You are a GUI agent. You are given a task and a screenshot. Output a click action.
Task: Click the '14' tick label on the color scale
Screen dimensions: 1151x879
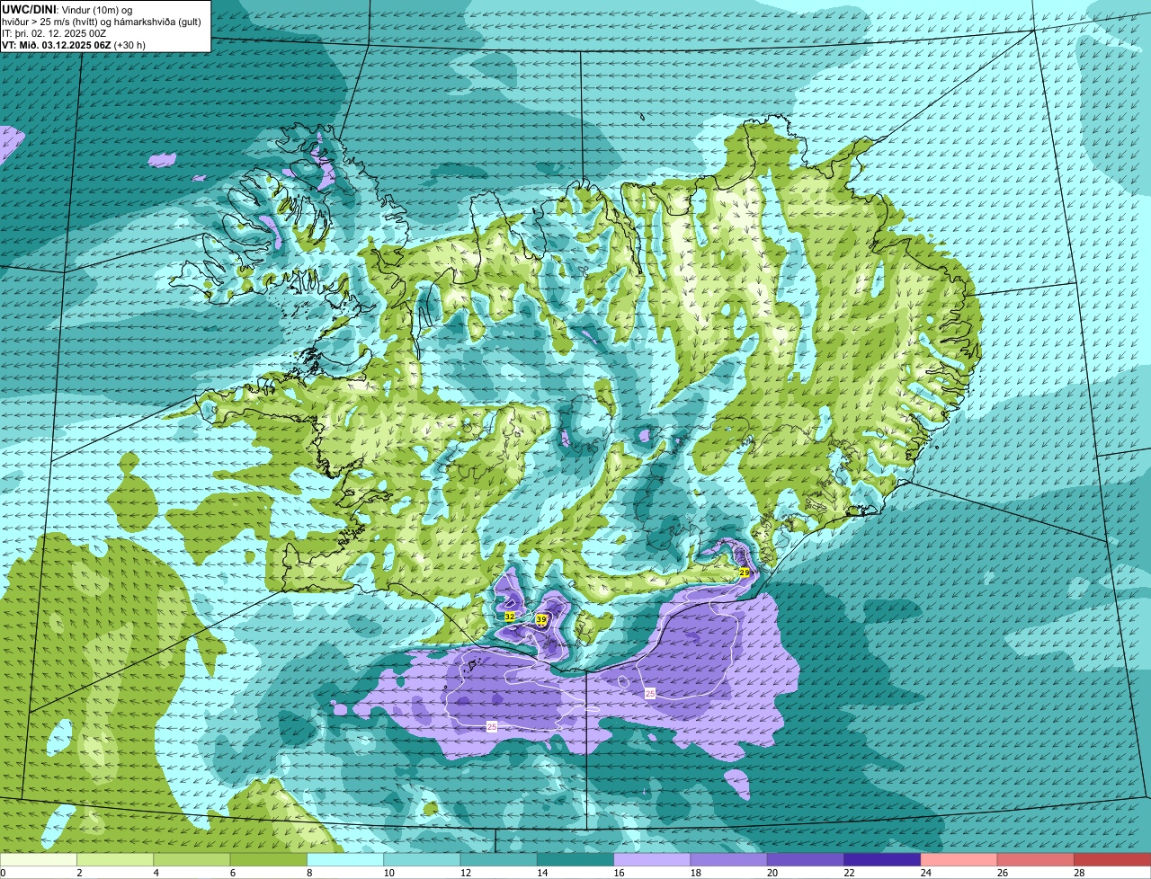click(541, 873)
